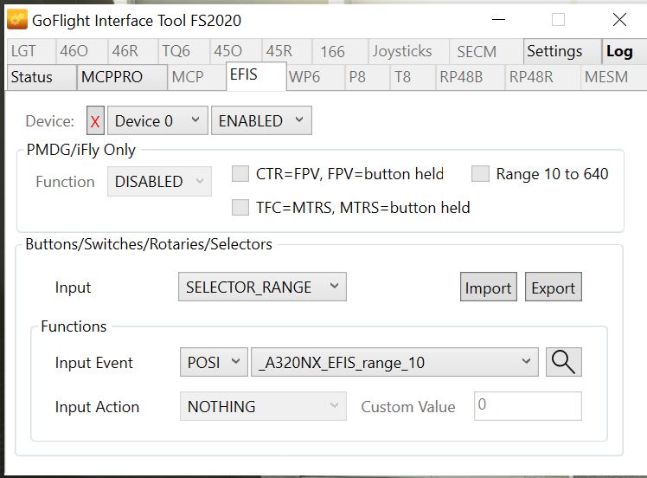647x478 pixels.
Task: Click the magnifying glass search icon
Action: (x=563, y=362)
